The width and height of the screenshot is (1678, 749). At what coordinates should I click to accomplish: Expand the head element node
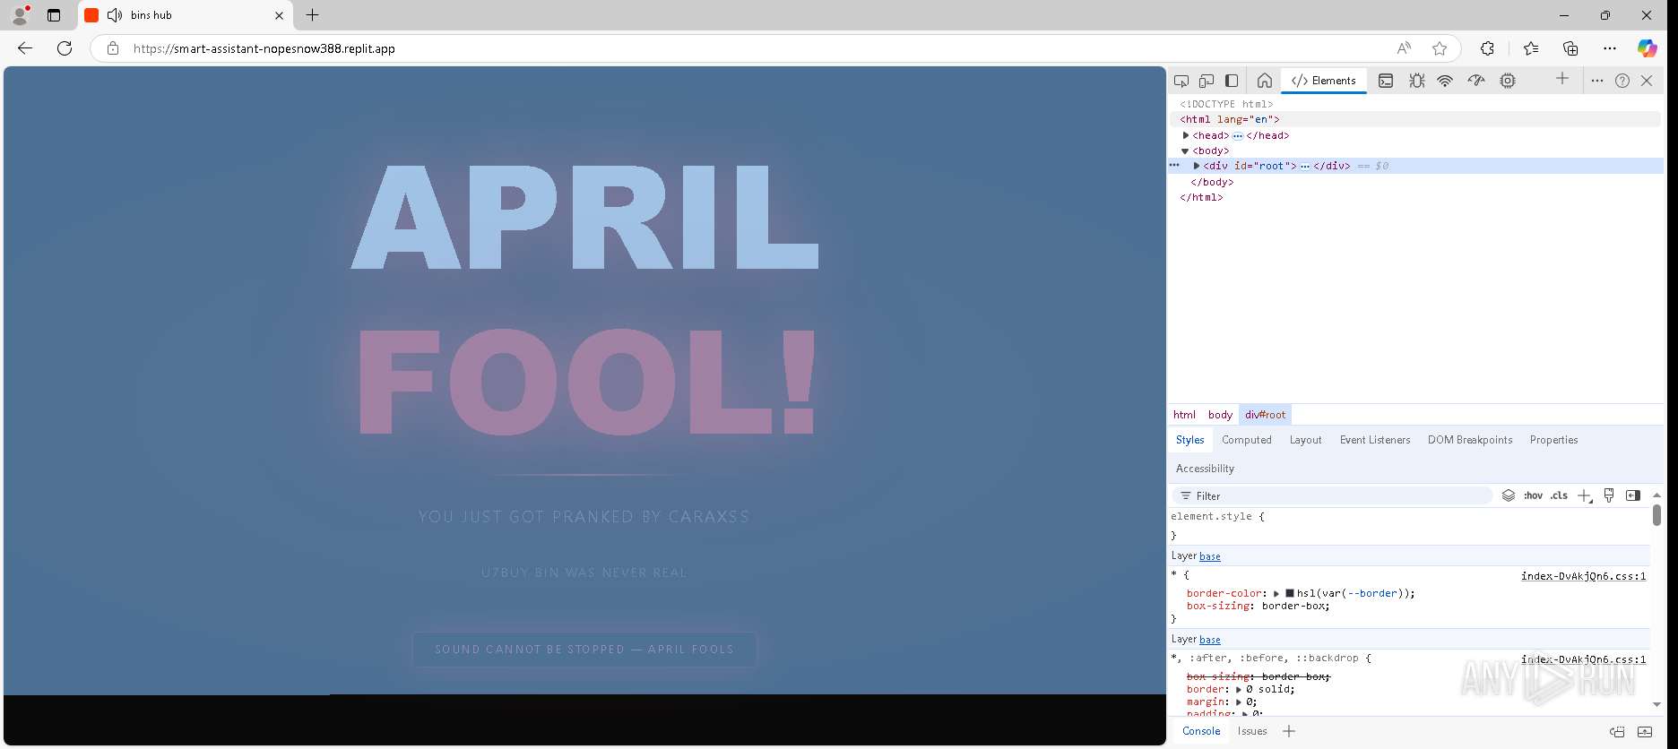pos(1186,135)
